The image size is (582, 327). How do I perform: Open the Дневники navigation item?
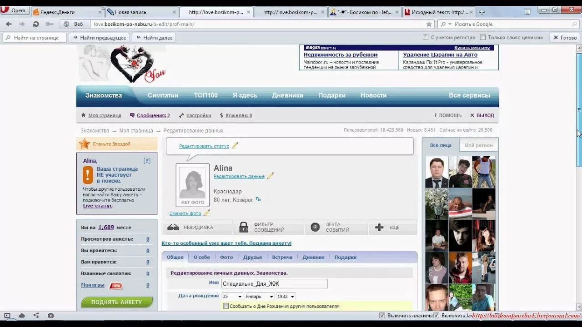tap(287, 95)
